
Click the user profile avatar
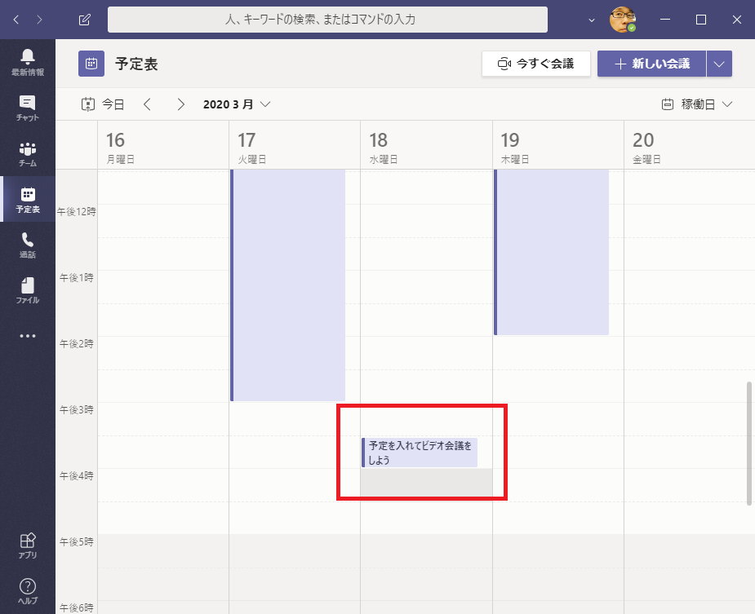point(623,20)
